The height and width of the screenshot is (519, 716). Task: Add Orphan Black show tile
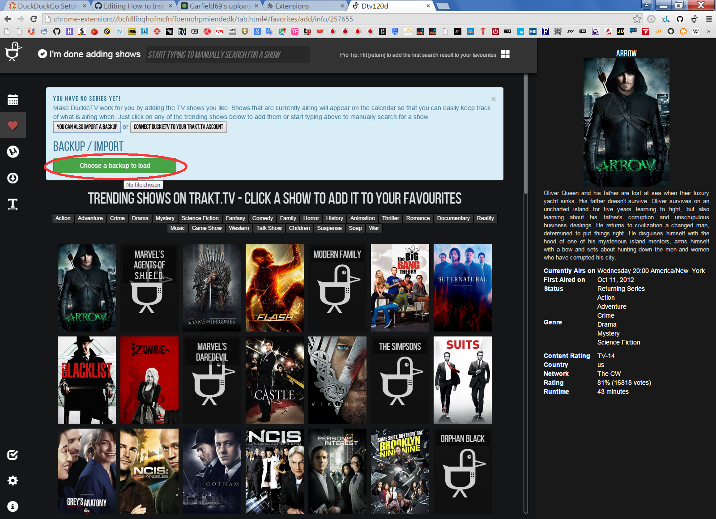click(463, 471)
